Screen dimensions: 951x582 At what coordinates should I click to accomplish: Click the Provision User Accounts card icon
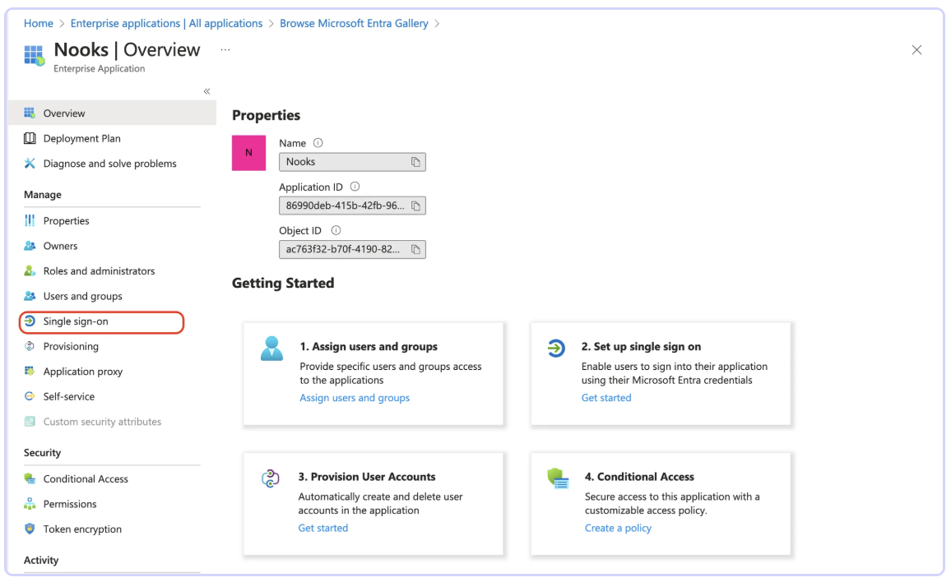coord(271,478)
